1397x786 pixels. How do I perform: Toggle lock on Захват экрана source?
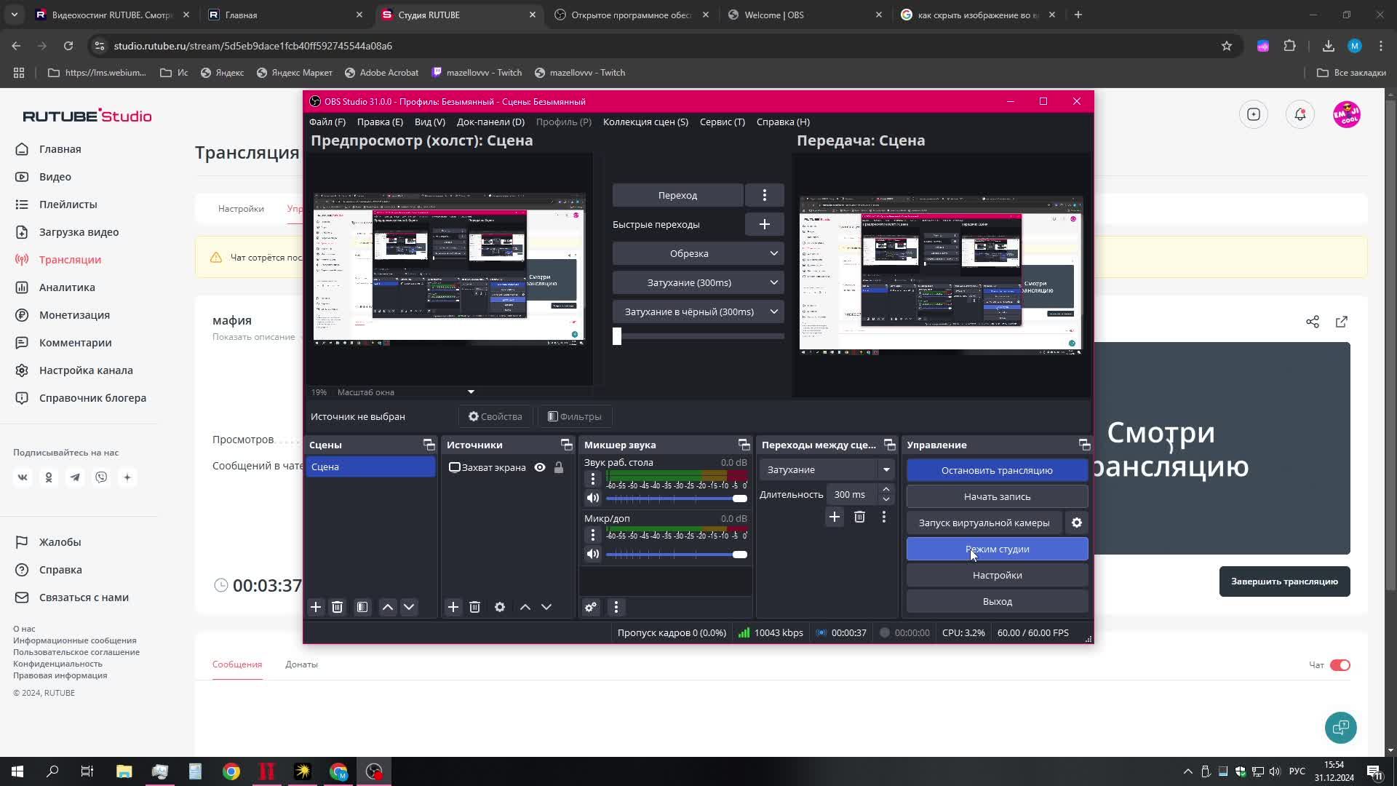pyautogui.click(x=559, y=467)
